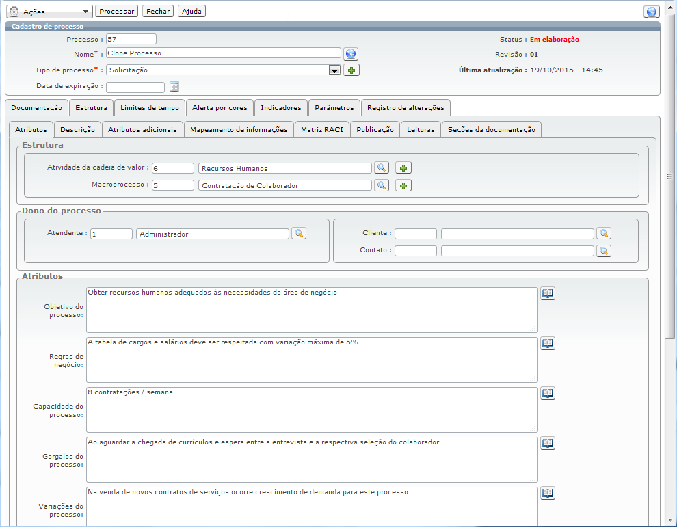Open the globe icon beside the Nome field
677x527 pixels.
pos(351,54)
